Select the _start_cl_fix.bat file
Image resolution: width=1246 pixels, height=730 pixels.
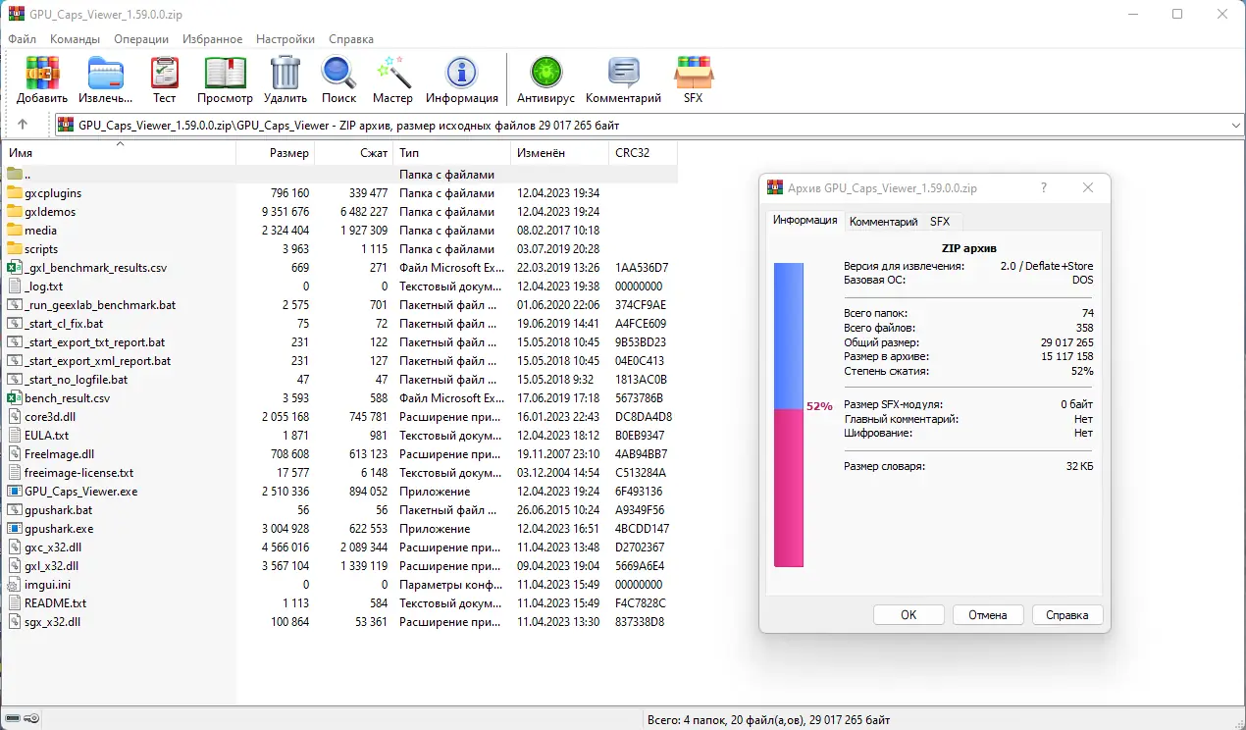[55, 324]
